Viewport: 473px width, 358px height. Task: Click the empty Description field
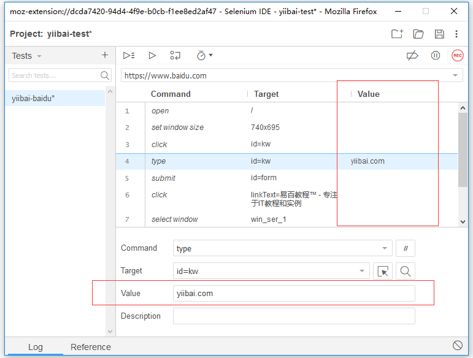pyautogui.click(x=294, y=316)
